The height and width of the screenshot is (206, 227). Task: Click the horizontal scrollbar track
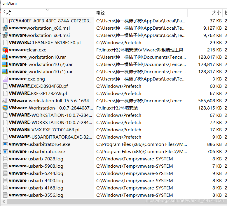(x=117, y=201)
